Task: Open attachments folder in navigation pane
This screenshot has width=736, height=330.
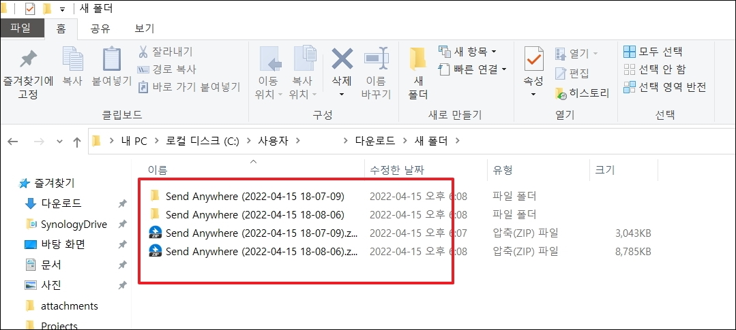Action: [70, 306]
